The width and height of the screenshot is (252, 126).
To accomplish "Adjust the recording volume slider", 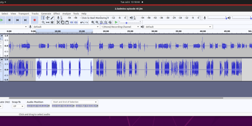I will tap(217, 18).
